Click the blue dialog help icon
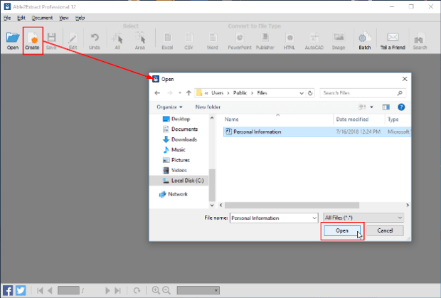This screenshot has width=441, height=298. 401,107
